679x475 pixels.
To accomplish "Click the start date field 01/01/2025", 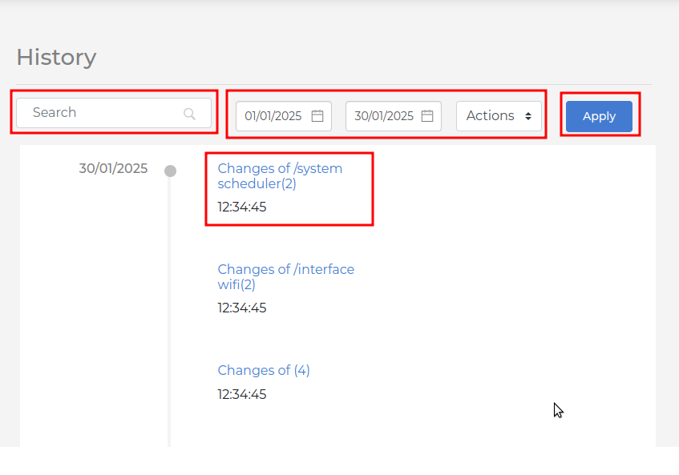I will 284,116.
